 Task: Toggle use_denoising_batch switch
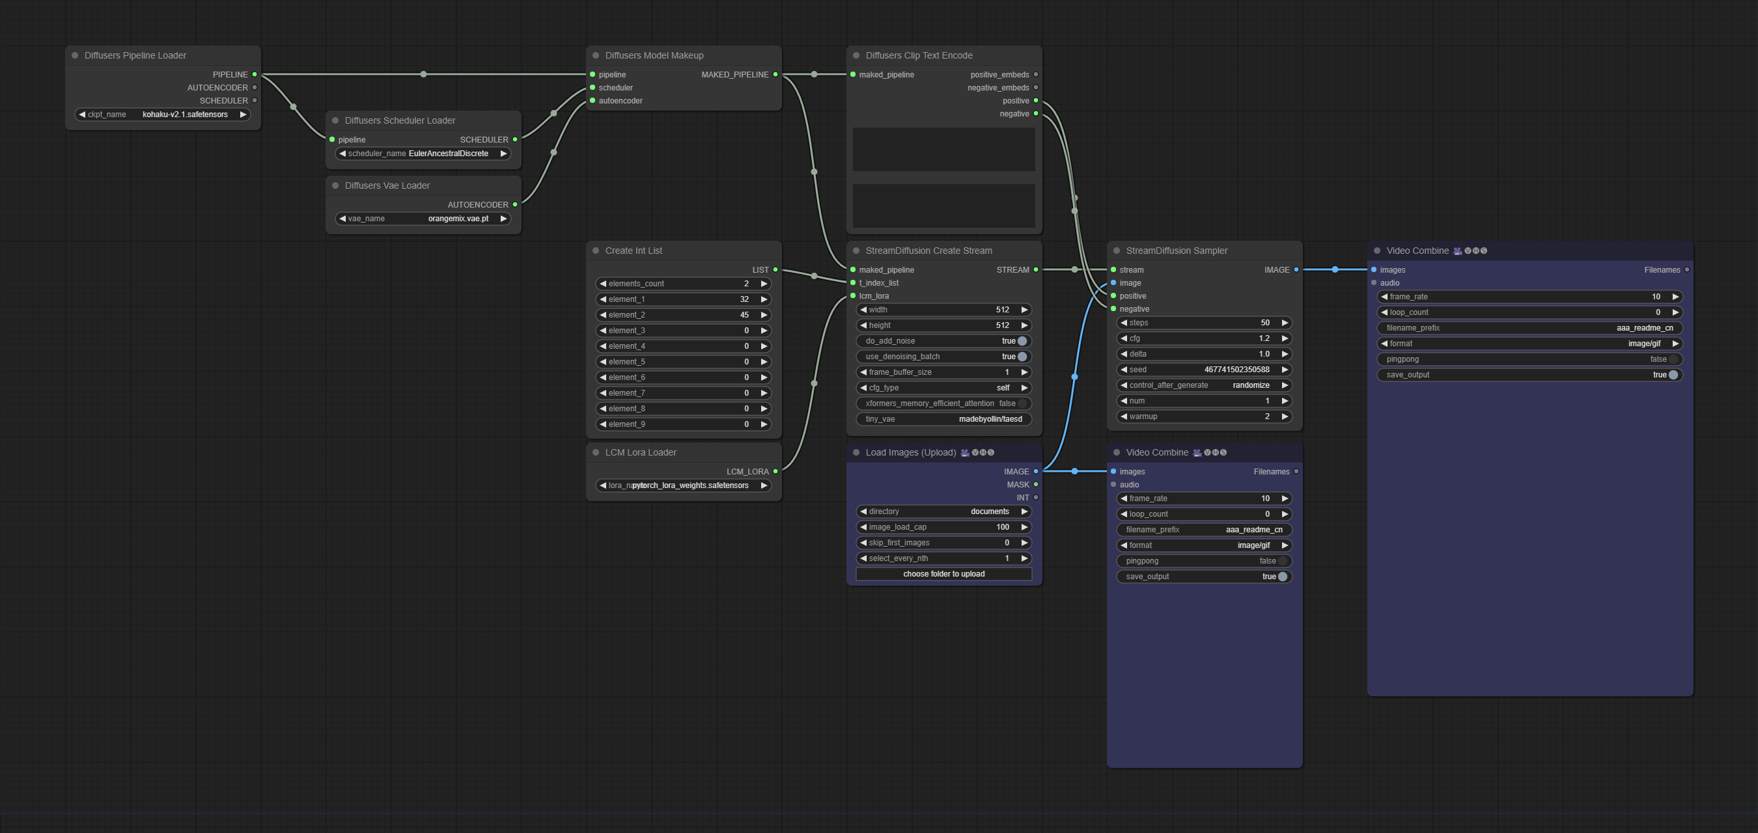click(1022, 357)
